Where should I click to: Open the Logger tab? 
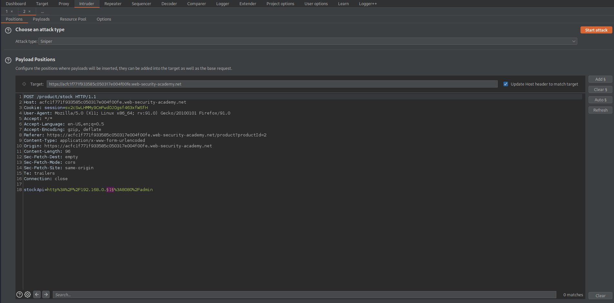click(223, 4)
